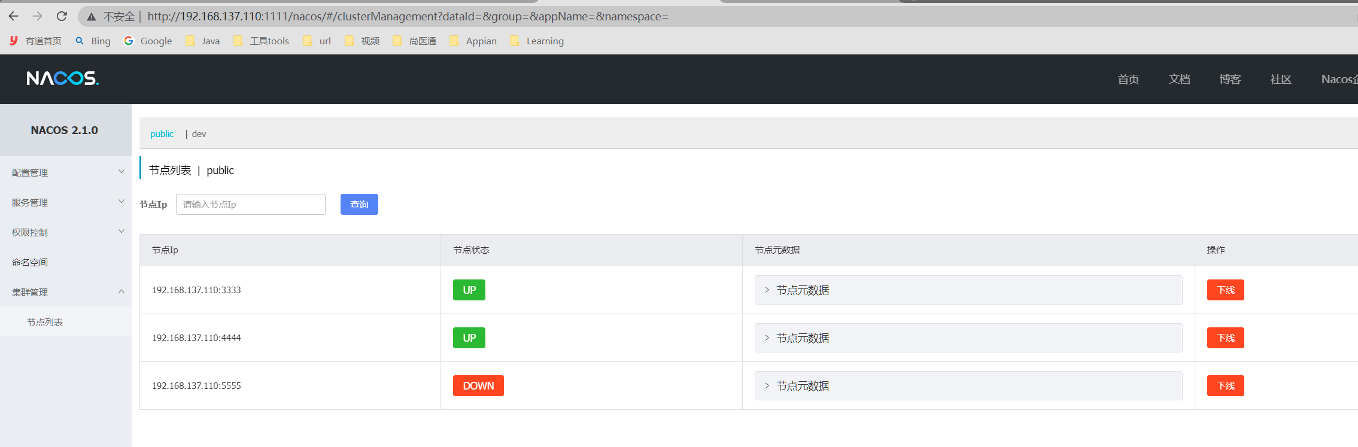Open the 工具tools bookmarks folder
The width and height of the screenshot is (1358, 447).
click(262, 41)
